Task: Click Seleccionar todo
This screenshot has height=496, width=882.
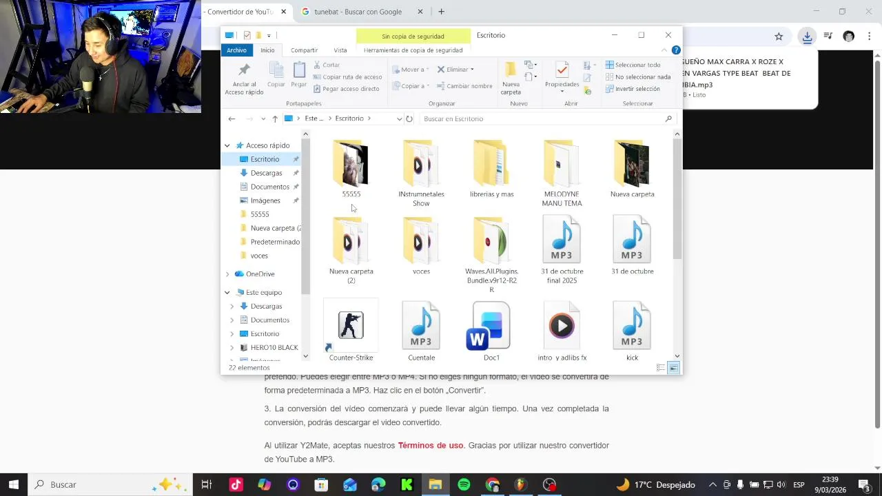Action: 633,65
